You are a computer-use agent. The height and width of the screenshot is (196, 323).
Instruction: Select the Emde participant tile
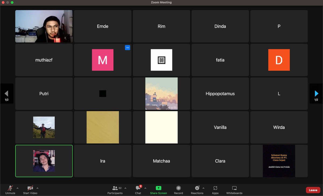(x=103, y=26)
